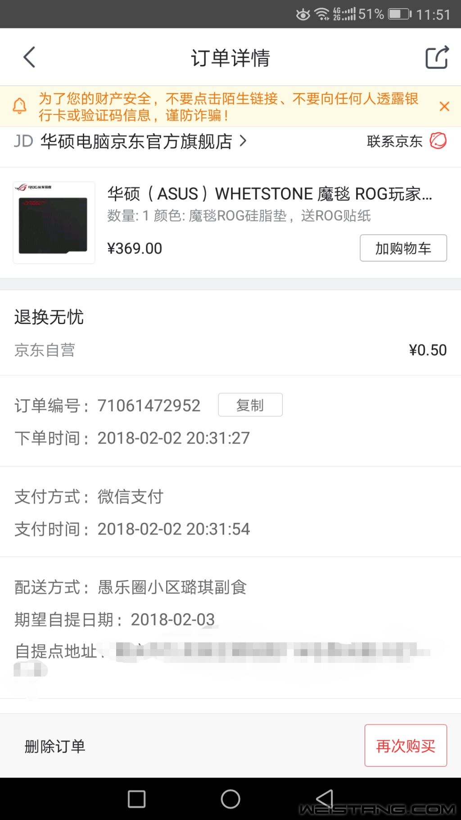
Task: Click the 再次购买 button
Action: point(406,746)
